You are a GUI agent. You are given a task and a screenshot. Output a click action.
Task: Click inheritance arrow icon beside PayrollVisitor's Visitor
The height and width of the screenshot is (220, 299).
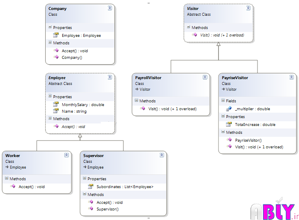[x=137, y=89]
